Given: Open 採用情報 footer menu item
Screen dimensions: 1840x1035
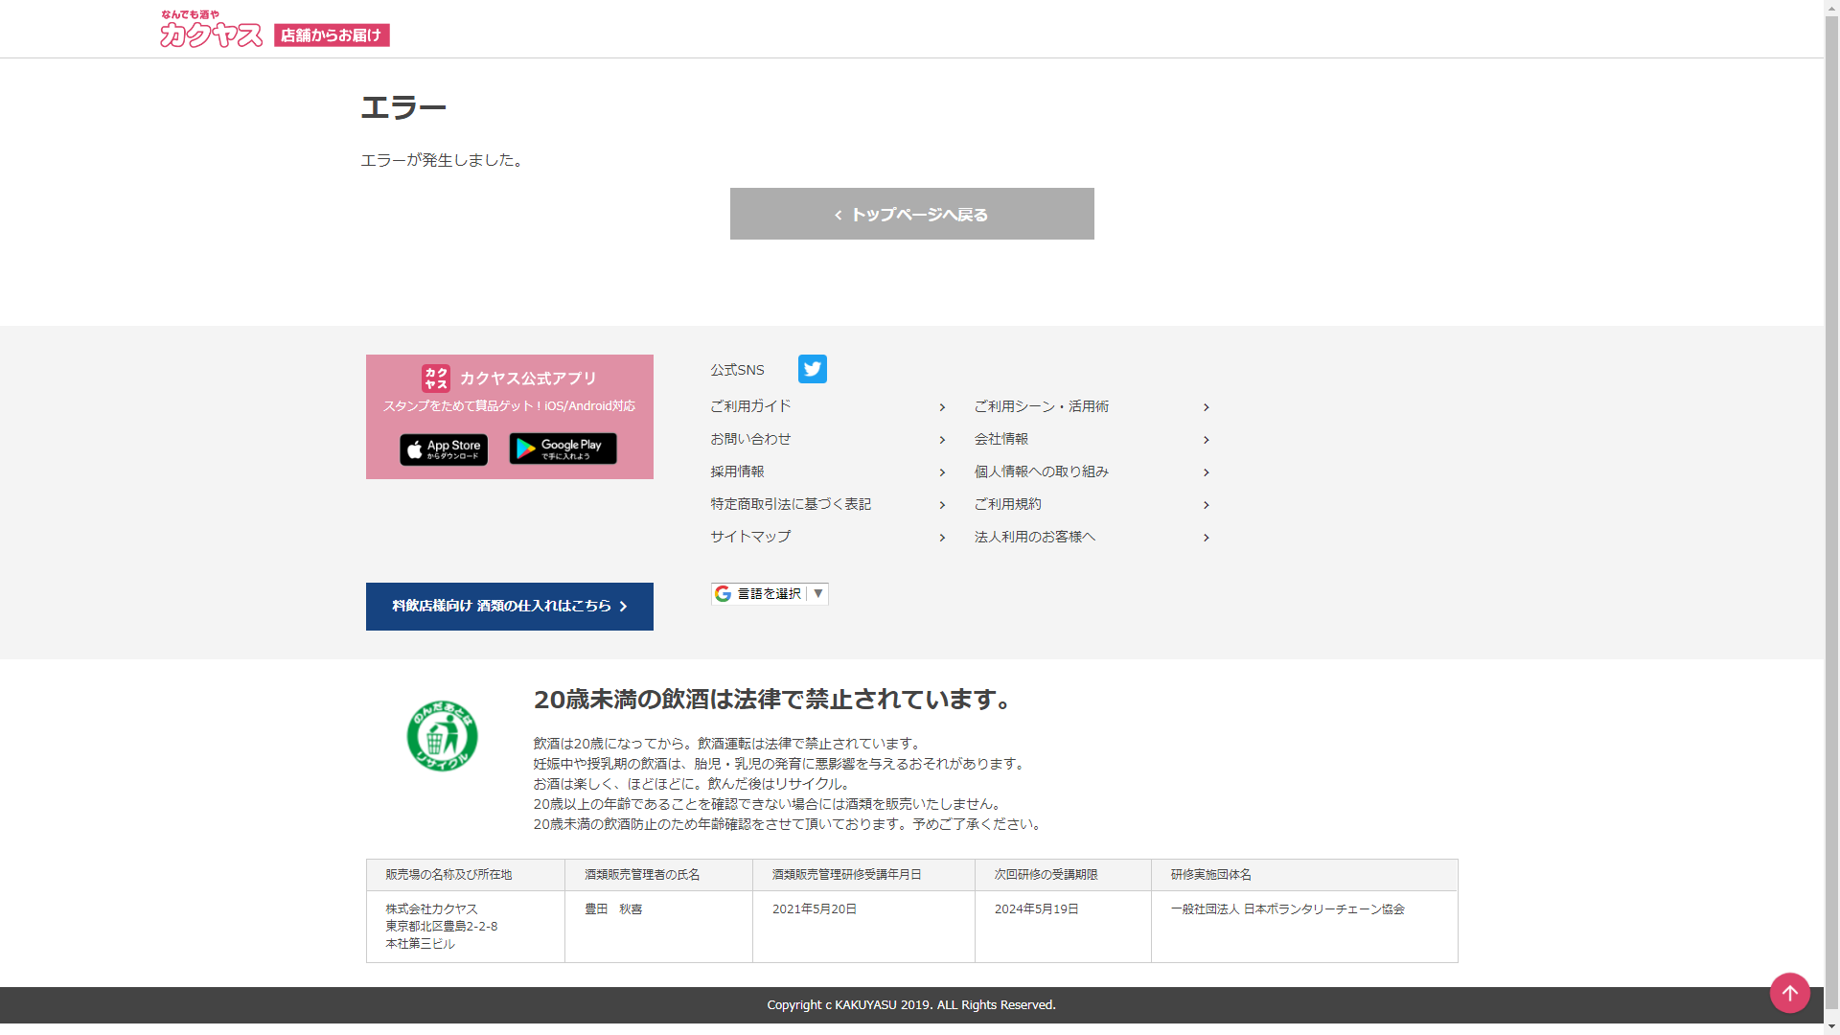Looking at the screenshot, I should click(737, 471).
